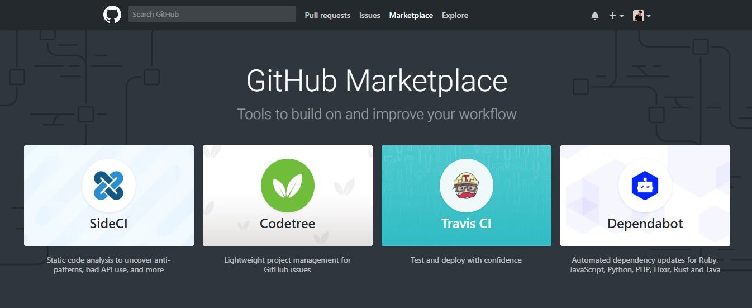This screenshot has width=752, height=308.
Task: Click the GitHub Marketplace heading
Action: [377, 81]
